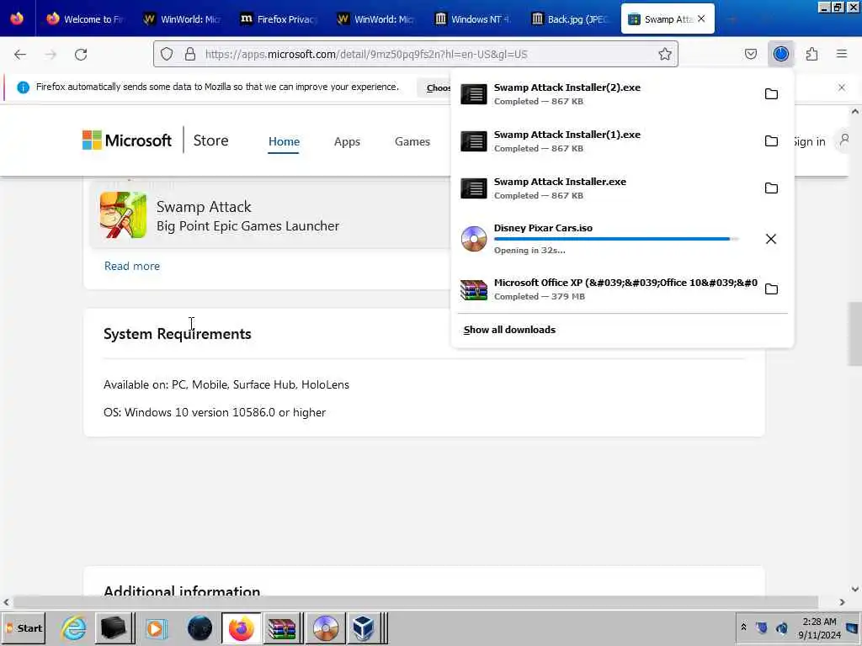Click the Firefox View icon in tab bar
The height and width of the screenshot is (646, 862).
(17, 19)
